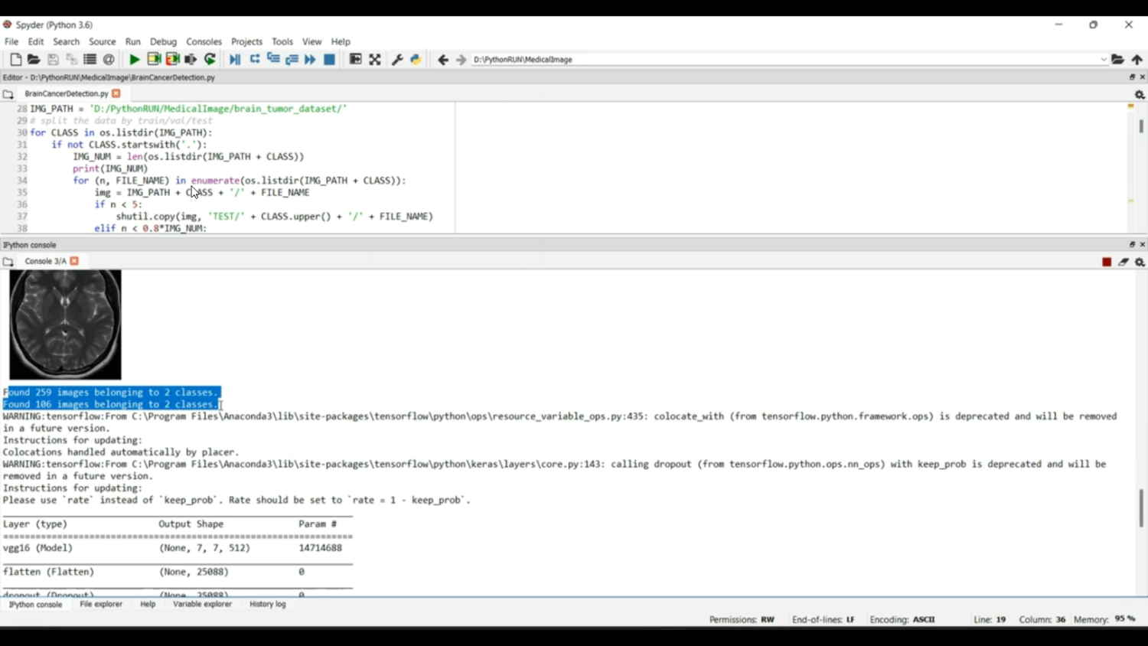Expand the working directory path dropdown
Image resolution: width=1148 pixels, height=646 pixels.
pyautogui.click(x=1104, y=60)
